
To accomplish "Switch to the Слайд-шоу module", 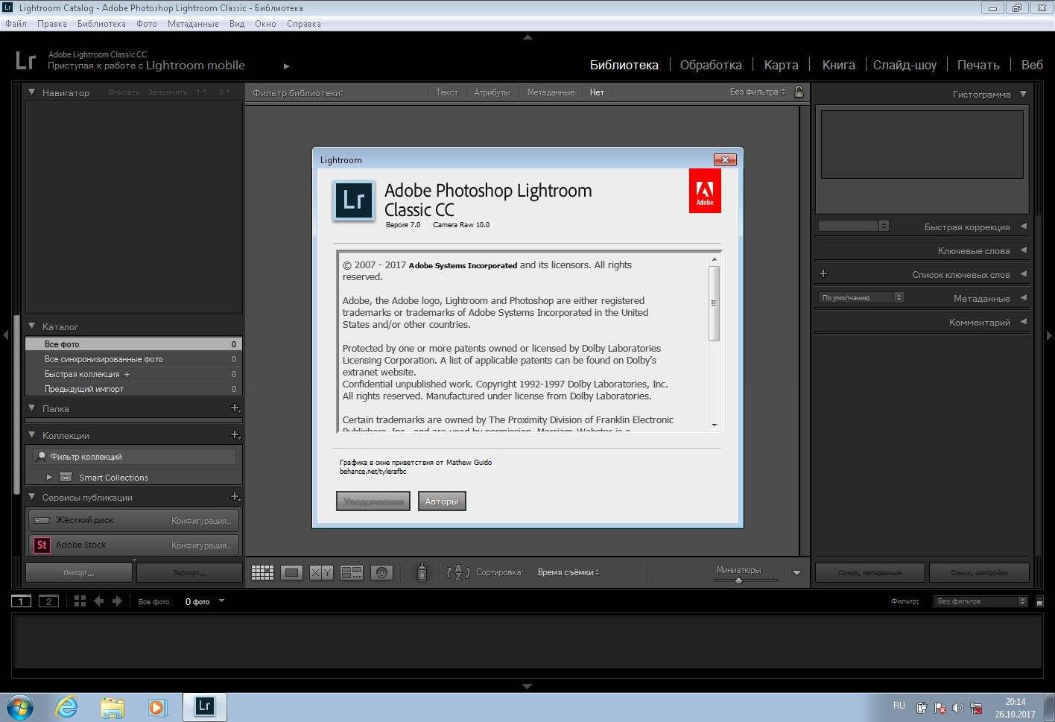I will pos(904,65).
